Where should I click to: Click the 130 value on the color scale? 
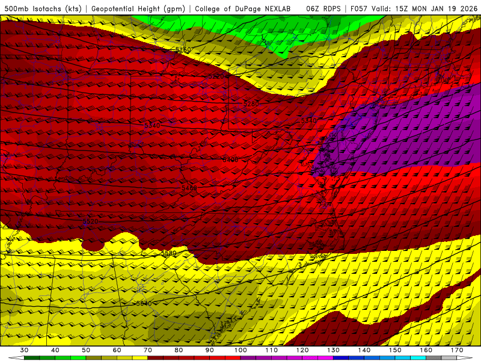coord(334,350)
